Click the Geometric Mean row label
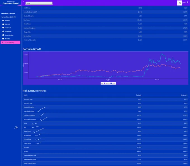This screenshot has width=190, height=166. [x=28, y=103]
